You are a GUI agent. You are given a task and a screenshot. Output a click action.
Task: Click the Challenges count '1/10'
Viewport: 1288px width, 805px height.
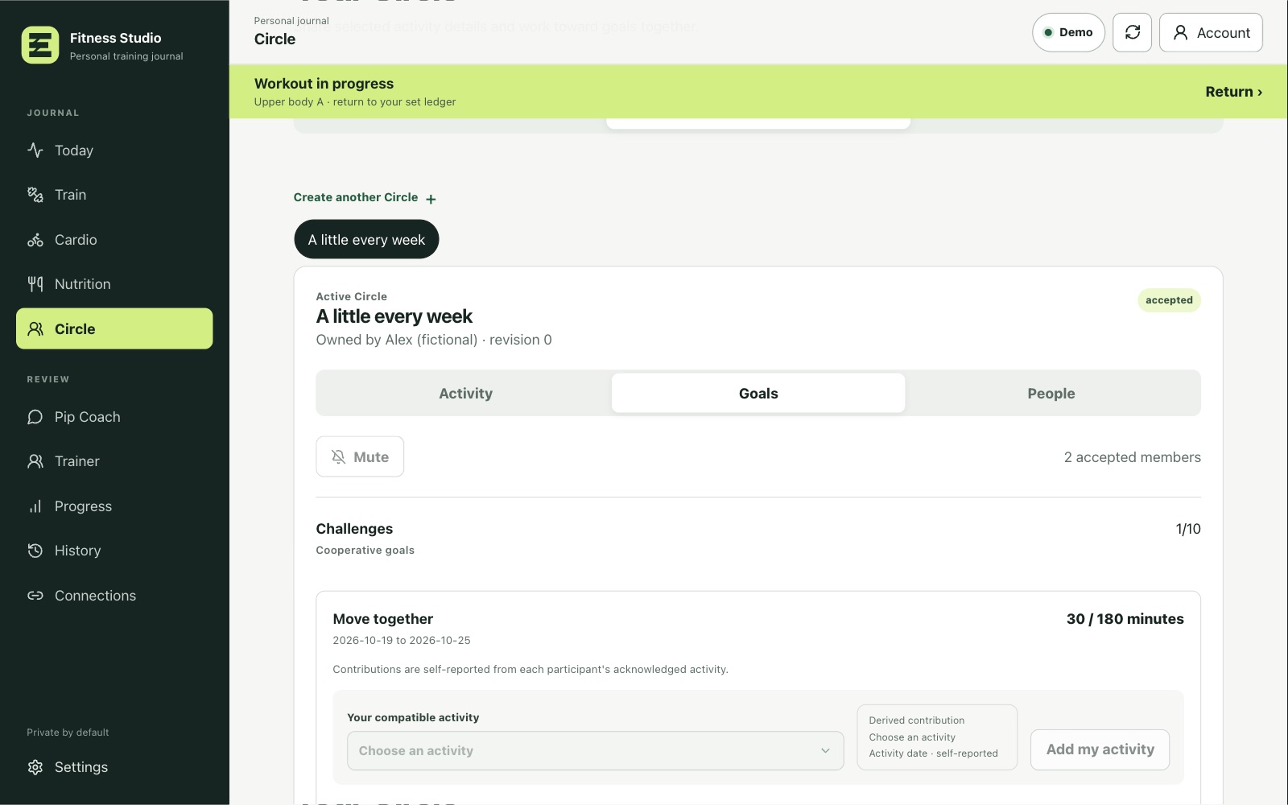(x=1188, y=529)
